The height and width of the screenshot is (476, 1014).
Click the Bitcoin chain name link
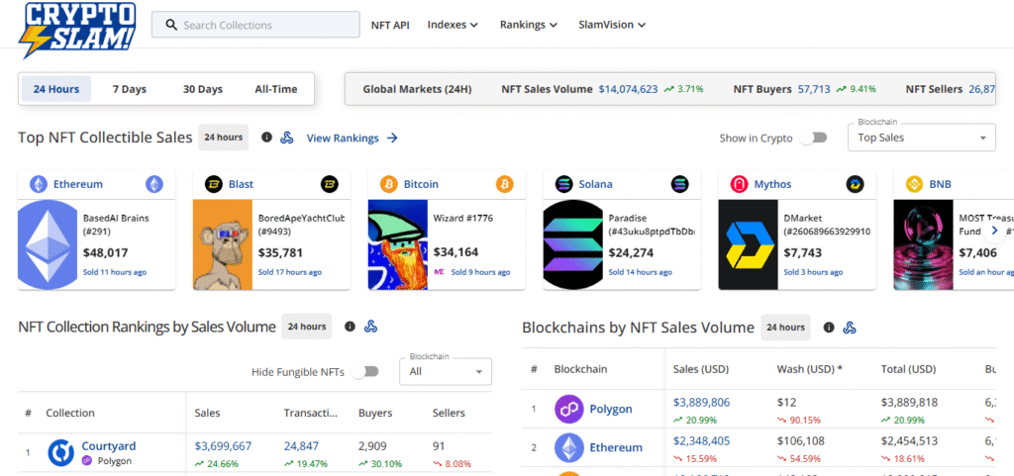click(421, 184)
